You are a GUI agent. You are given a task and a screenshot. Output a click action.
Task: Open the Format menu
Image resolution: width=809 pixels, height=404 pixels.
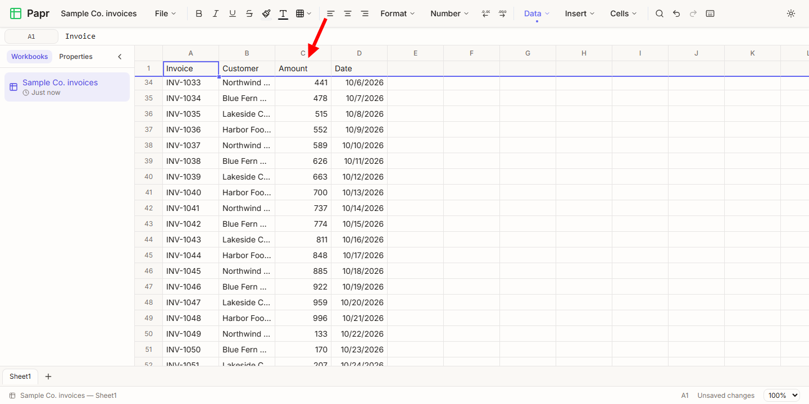[x=397, y=13]
